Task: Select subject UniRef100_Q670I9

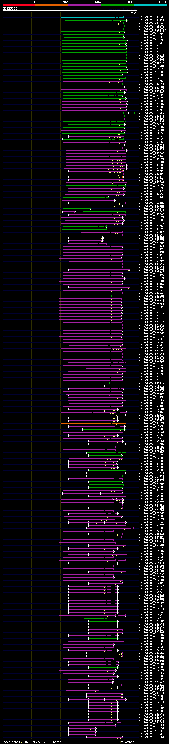Action: [152, 78]
